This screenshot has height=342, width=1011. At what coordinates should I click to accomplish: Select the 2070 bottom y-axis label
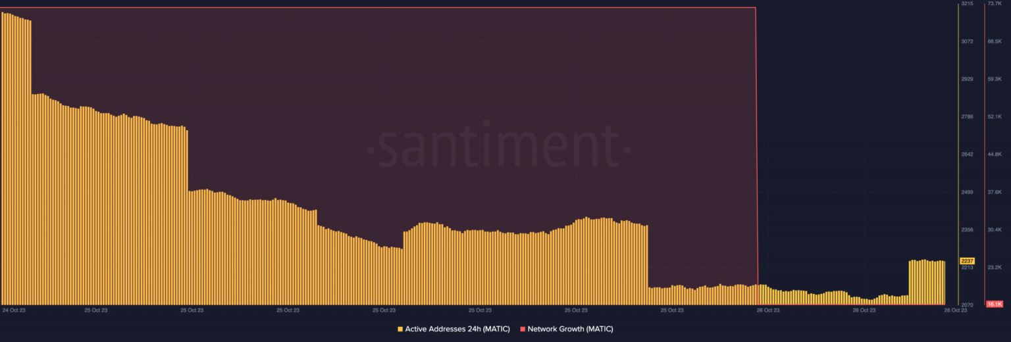coord(967,305)
